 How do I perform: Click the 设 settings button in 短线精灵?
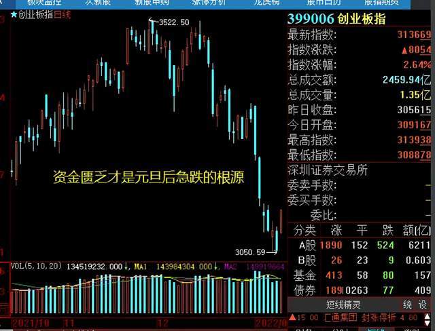point(423,305)
